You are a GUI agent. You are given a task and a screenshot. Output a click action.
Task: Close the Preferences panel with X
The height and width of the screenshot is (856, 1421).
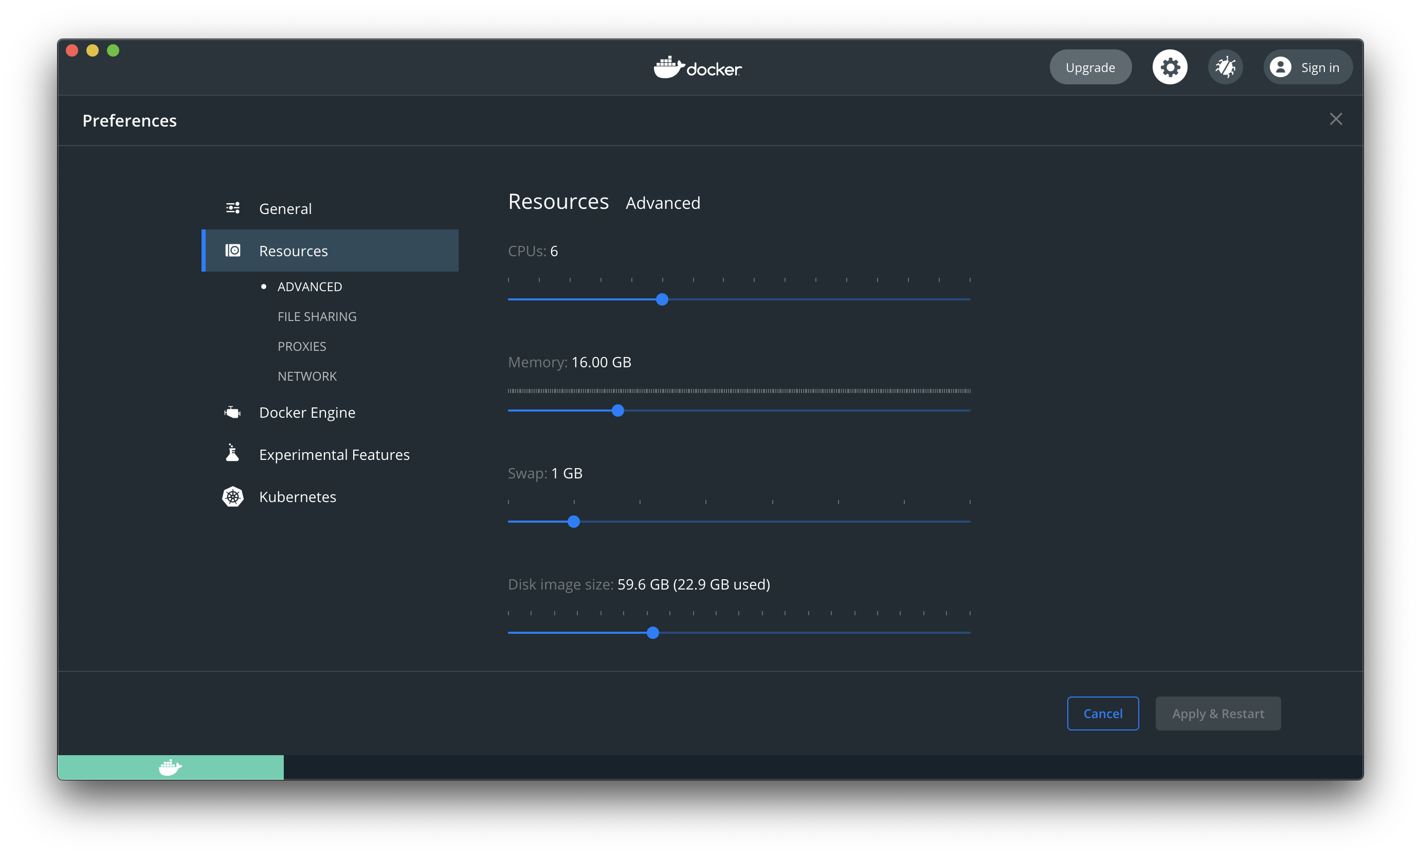pos(1336,119)
